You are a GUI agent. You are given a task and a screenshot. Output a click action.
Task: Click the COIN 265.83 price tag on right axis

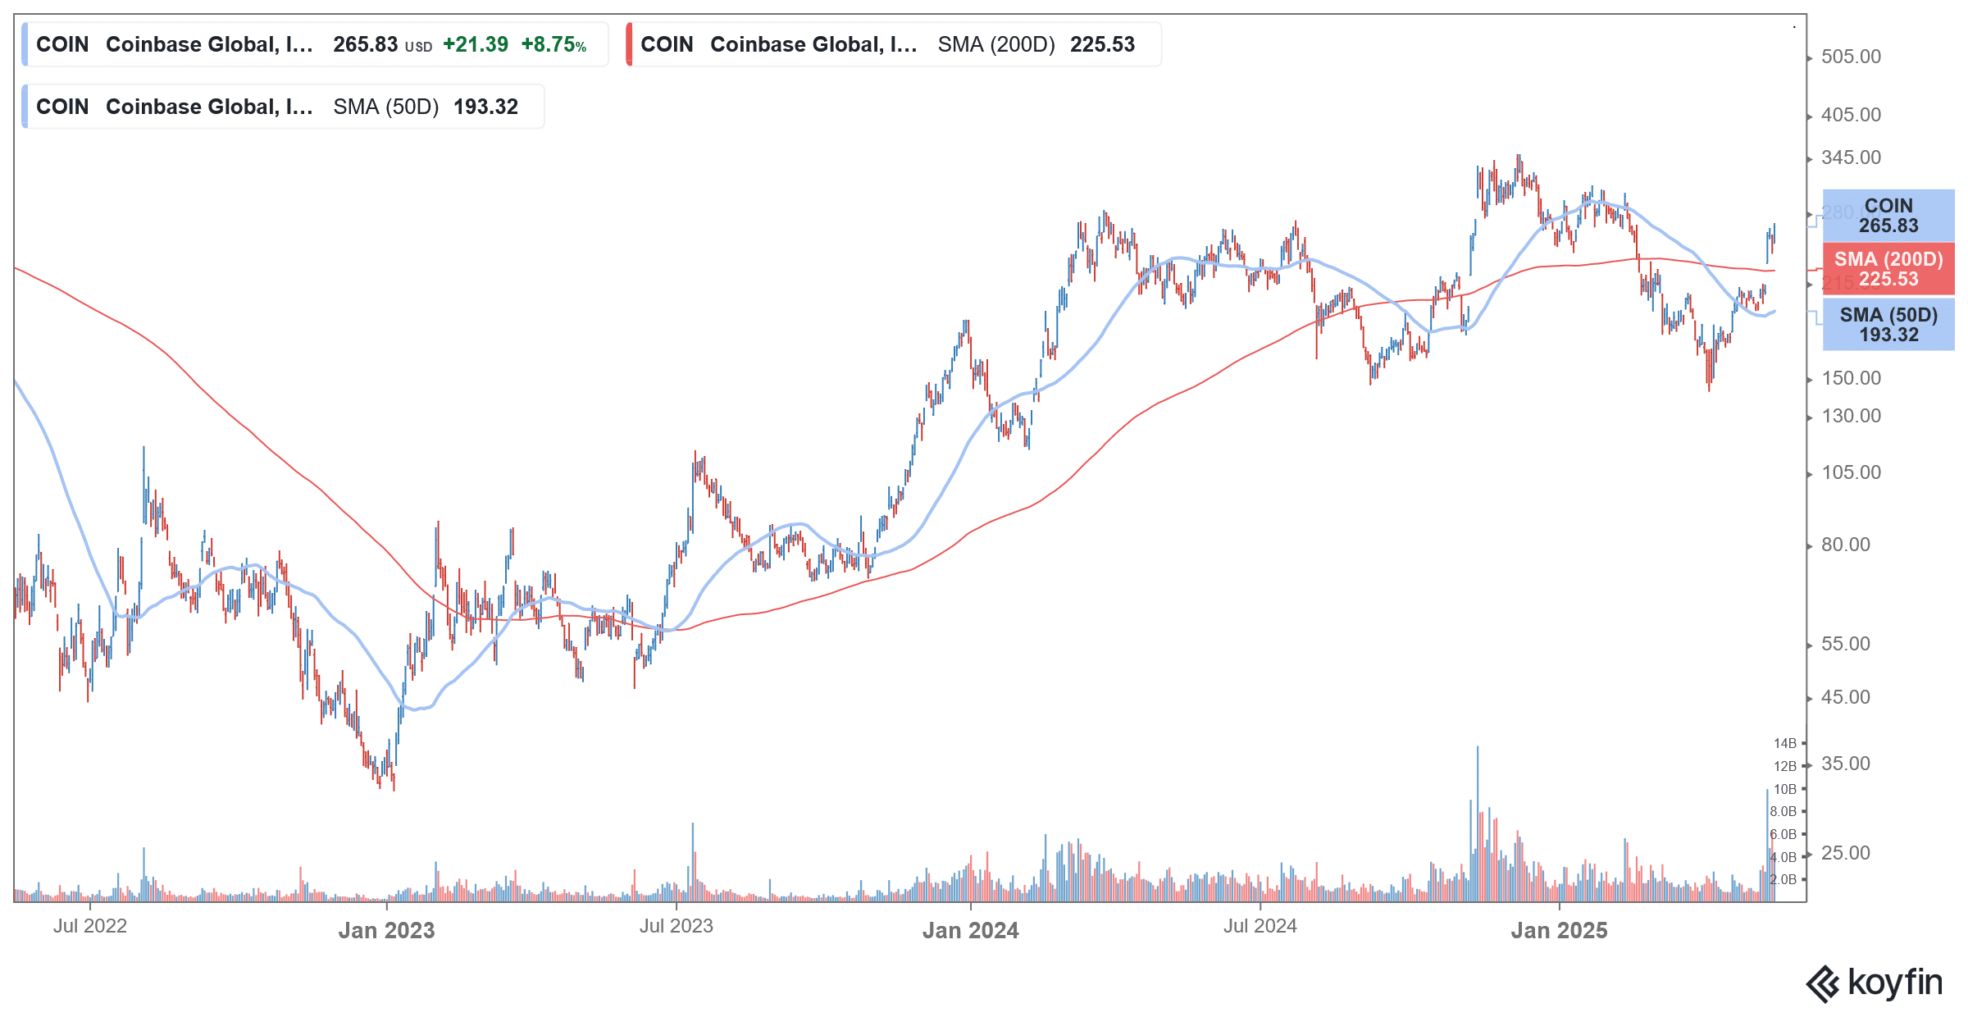(1887, 217)
